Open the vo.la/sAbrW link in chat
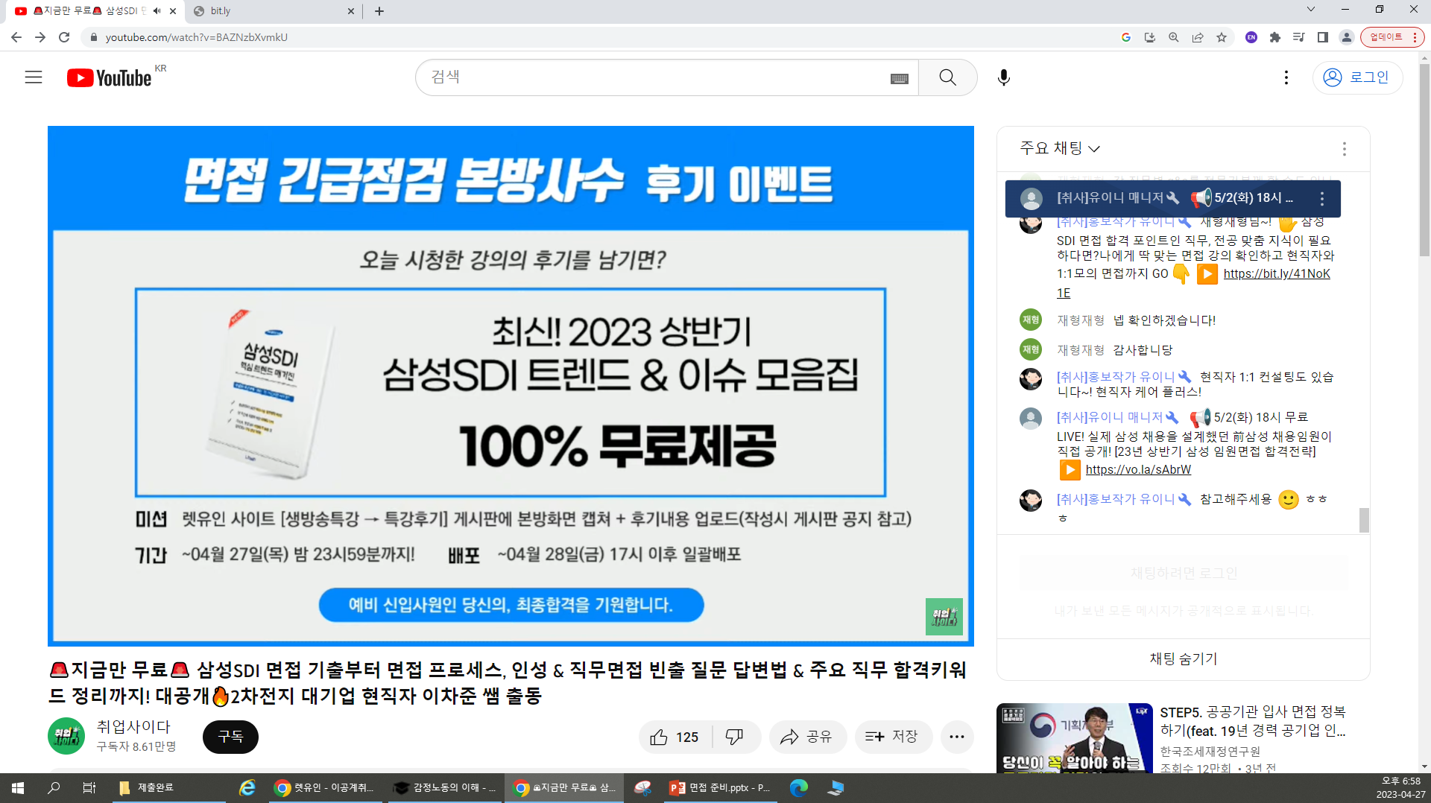1431x803 pixels. (1138, 469)
